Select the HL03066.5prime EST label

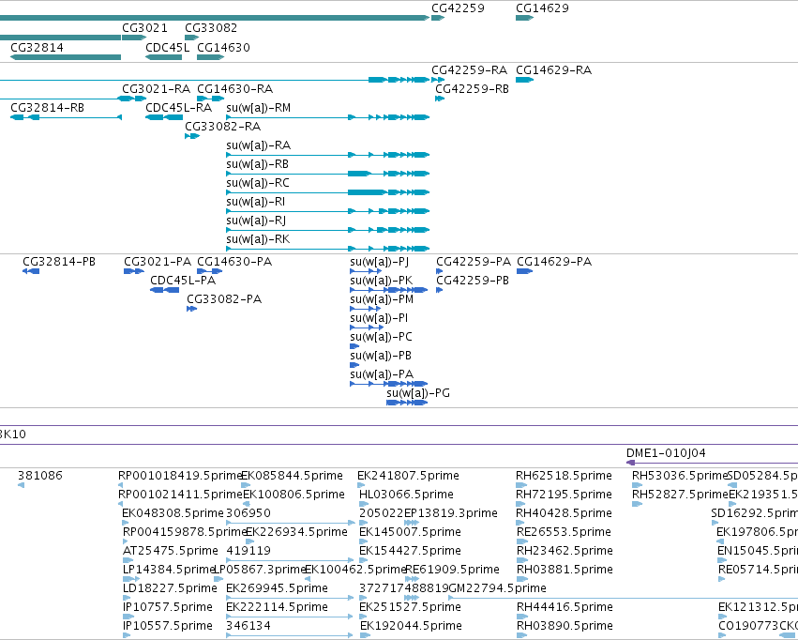pyautogui.click(x=406, y=495)
